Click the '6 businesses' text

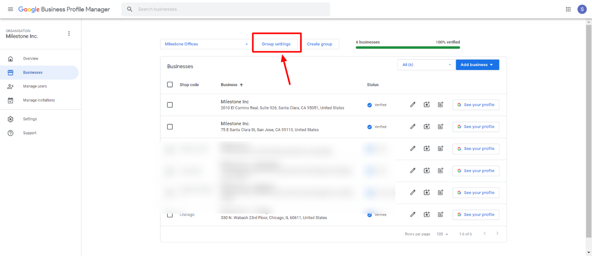(368, 42)
